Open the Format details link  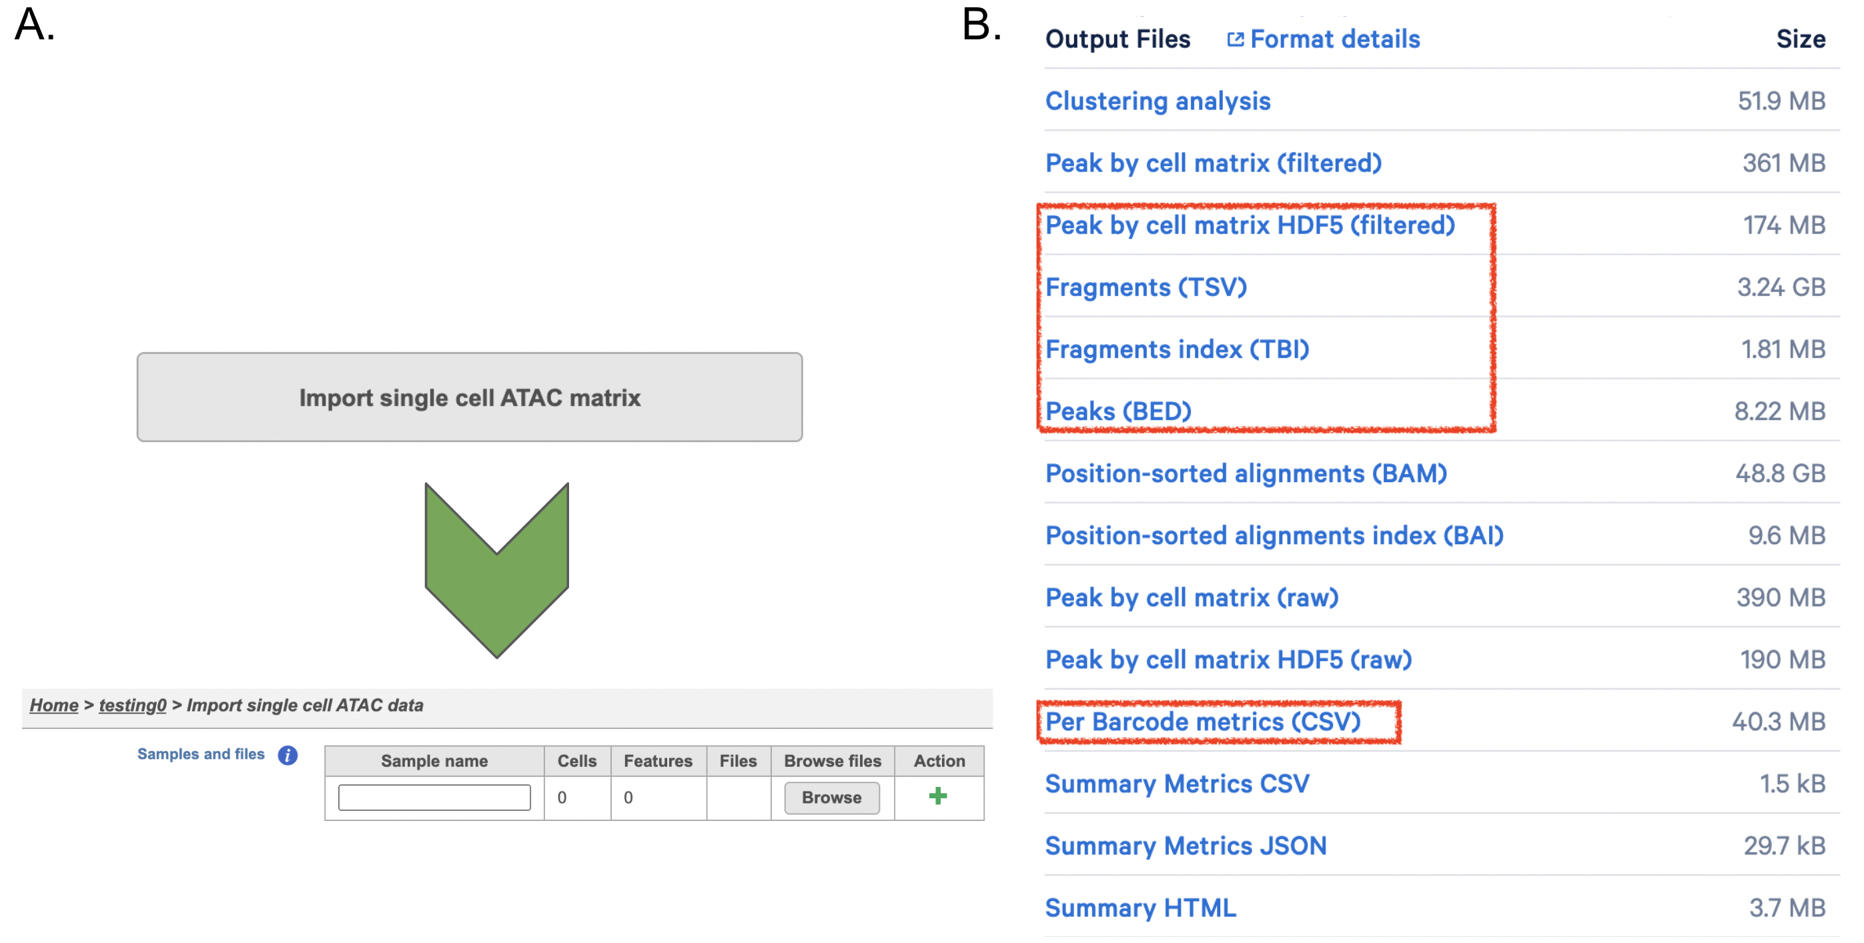(1334, 39)
